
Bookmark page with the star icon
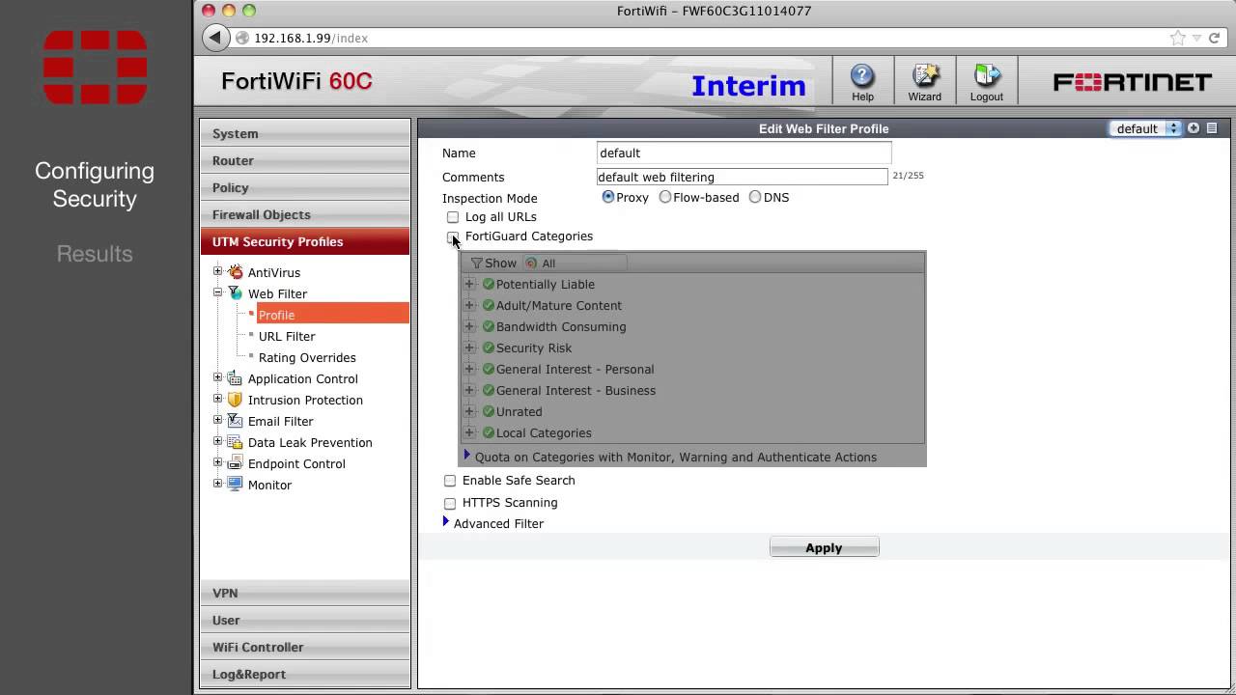pyautogui.click(x=1177, y=38)
